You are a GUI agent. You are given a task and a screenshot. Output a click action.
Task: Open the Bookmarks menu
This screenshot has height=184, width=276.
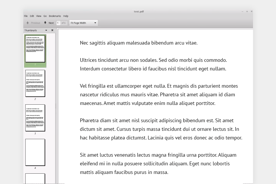point(55,16)
